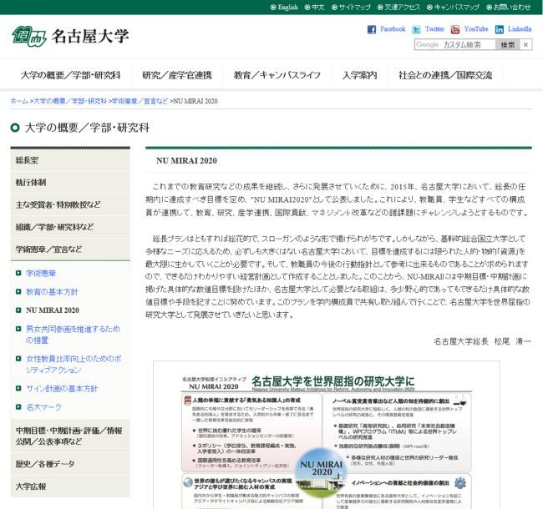The height and width of the screenshot is (509, 543).
Task: Click the 検索 search button
Action: (508, 44)
